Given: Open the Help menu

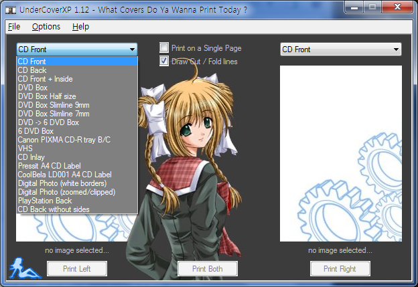Looking at the screenshot, I should 80,27.
